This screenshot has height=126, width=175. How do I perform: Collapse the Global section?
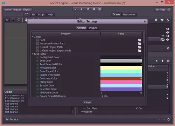(33, 37)
